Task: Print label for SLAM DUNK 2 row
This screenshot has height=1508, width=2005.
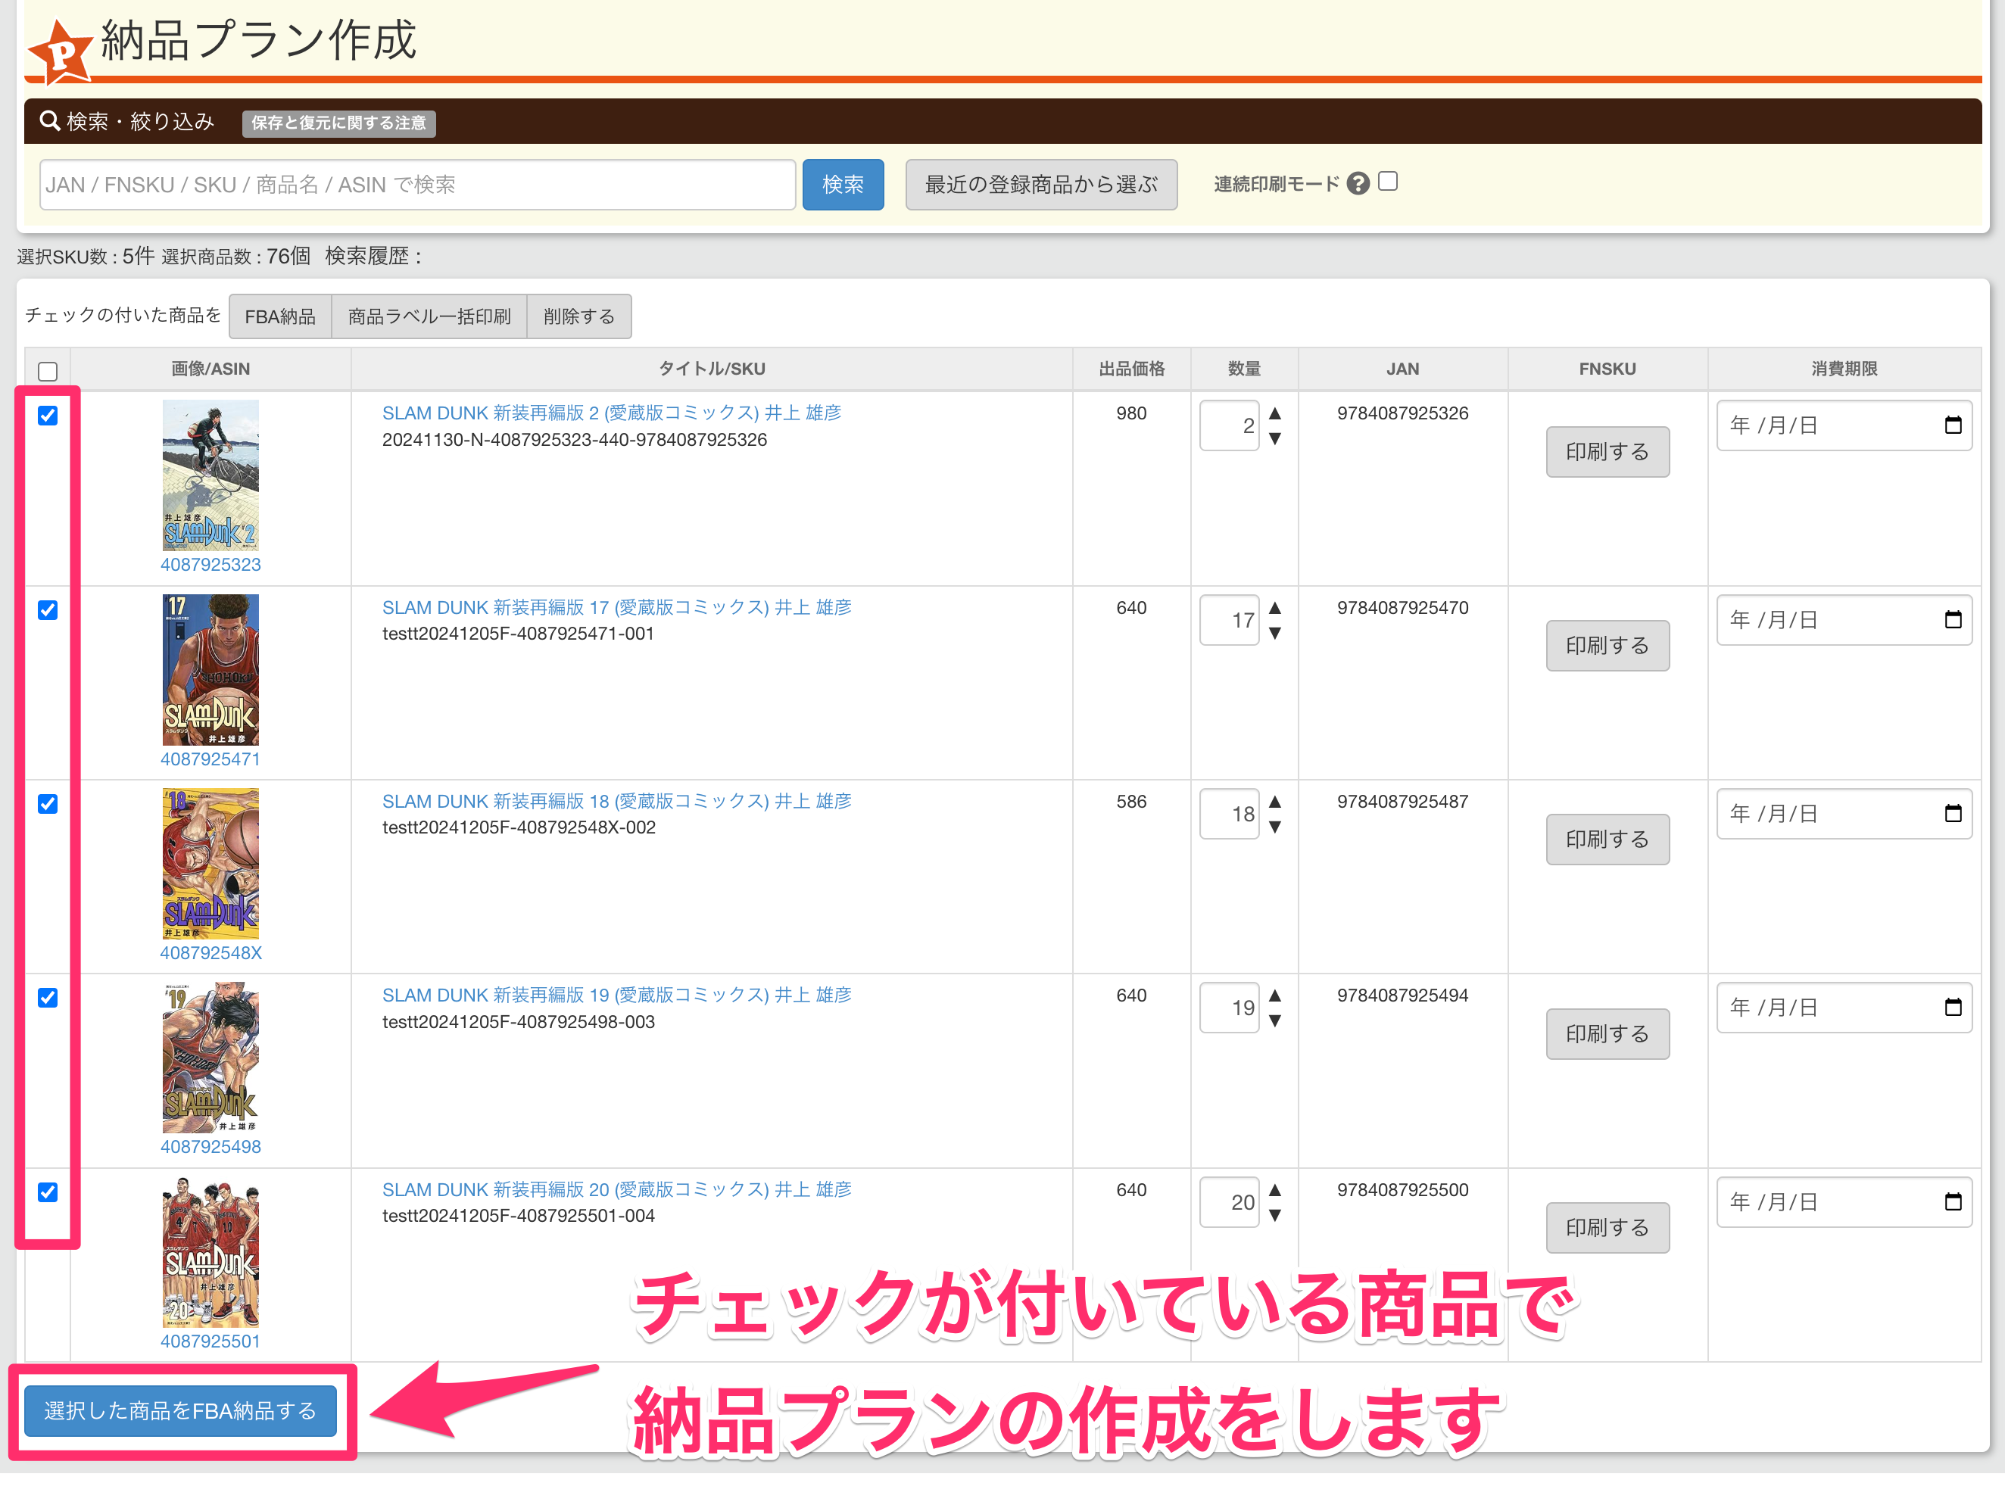Action: [x=1607, y=451]
